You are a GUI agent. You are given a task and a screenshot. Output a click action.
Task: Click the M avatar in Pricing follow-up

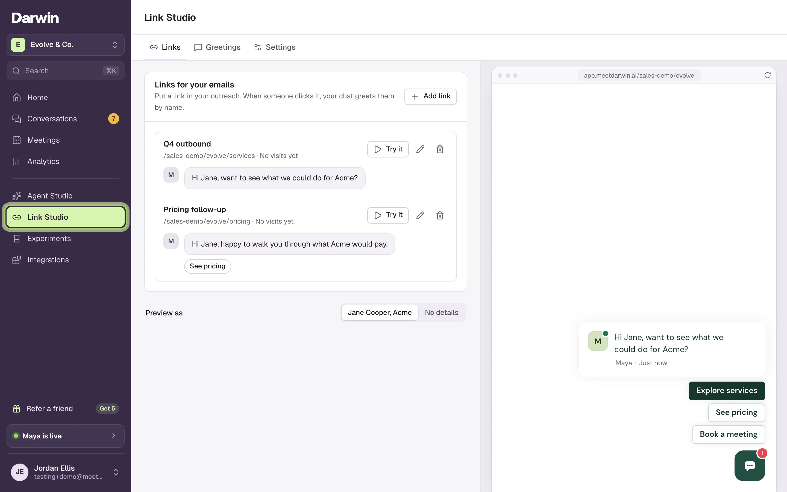(x=171, y=241)
